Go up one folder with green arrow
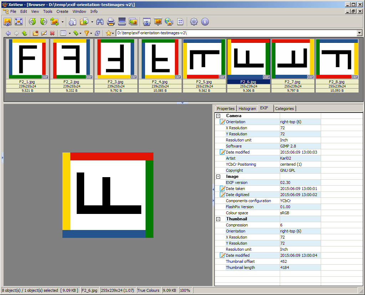The height and width of the screenshot is (295, 365). (x=24, y=33)
